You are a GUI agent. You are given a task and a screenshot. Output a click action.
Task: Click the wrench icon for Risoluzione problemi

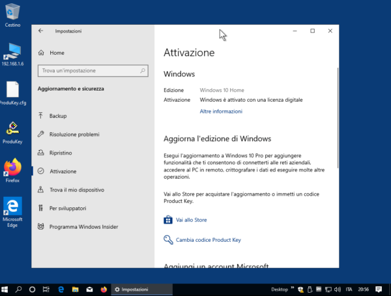40,134
